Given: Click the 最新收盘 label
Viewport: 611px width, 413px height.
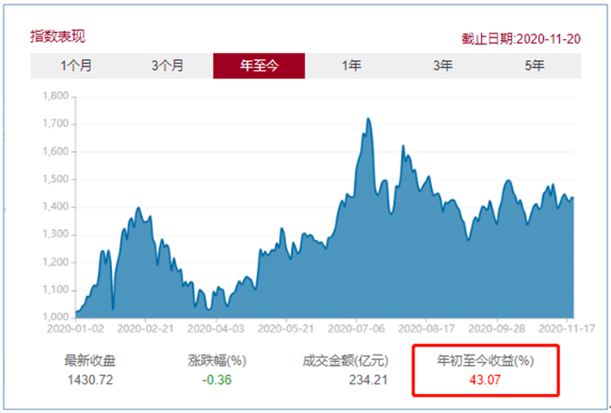Looking at the screenshot, I should (x=90, y=360).
